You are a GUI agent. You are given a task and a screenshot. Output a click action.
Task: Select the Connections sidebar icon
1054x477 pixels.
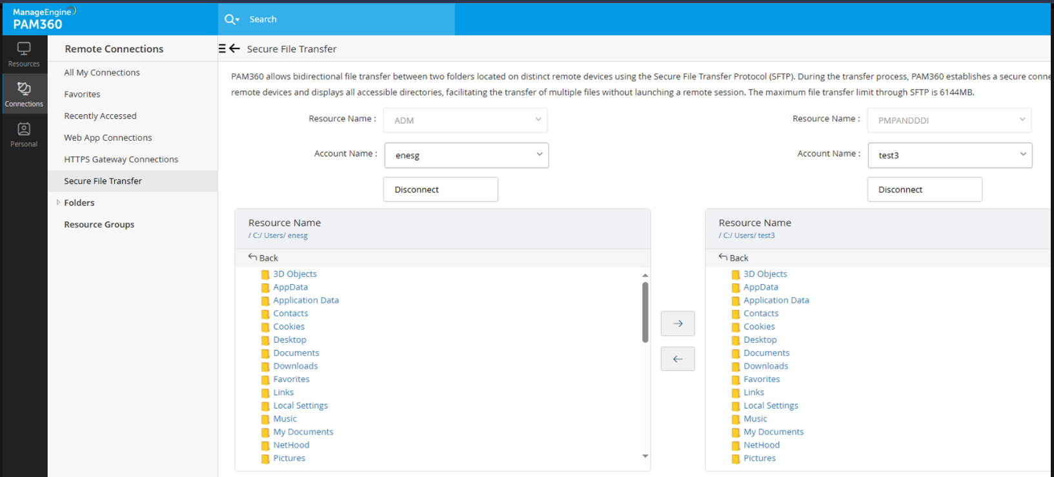click(24, 94)
